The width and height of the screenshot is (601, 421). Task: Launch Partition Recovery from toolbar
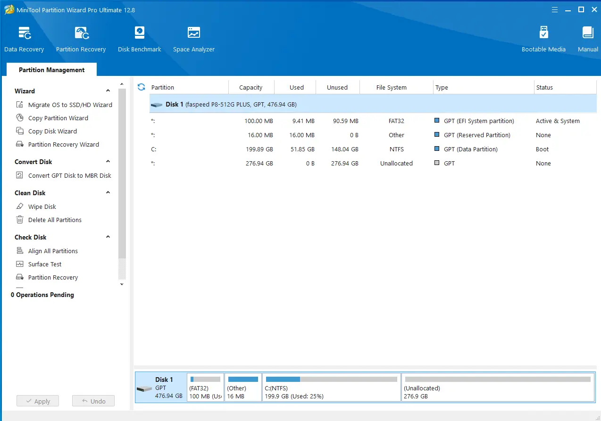click(81, 39)
